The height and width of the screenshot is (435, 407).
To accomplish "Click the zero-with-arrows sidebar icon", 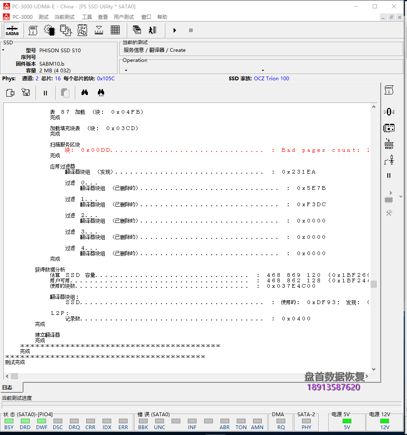I will [x=389, y=112].
